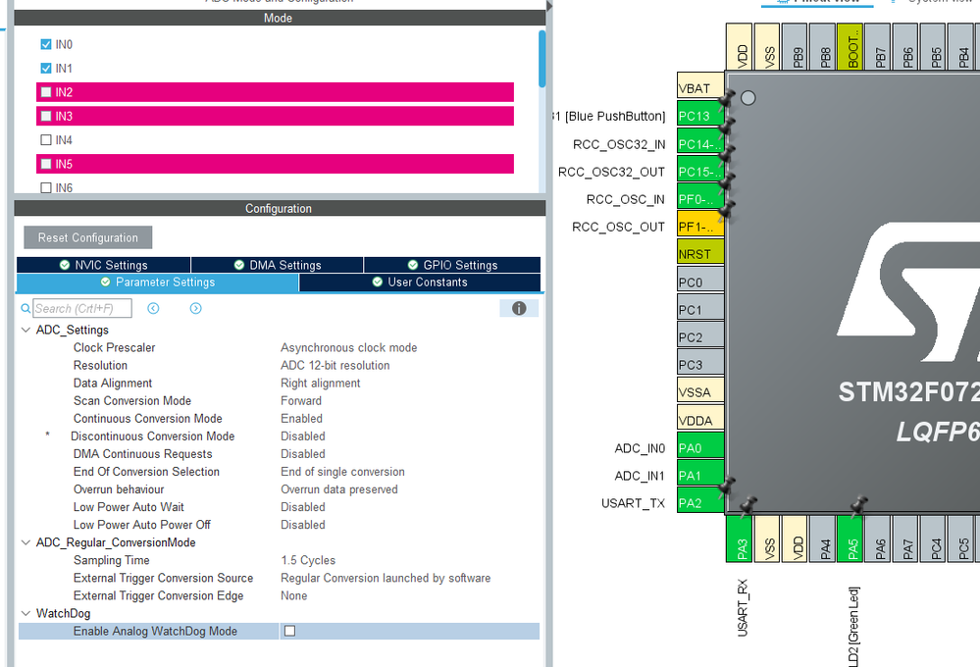Select the Discontinuous Conversion Mode row
980x667 pixels.
click(279, 436)
